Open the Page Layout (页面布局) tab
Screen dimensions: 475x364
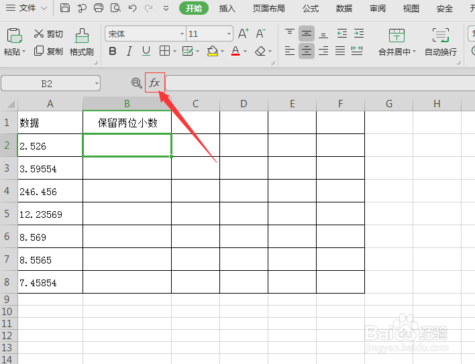[269, 8]
